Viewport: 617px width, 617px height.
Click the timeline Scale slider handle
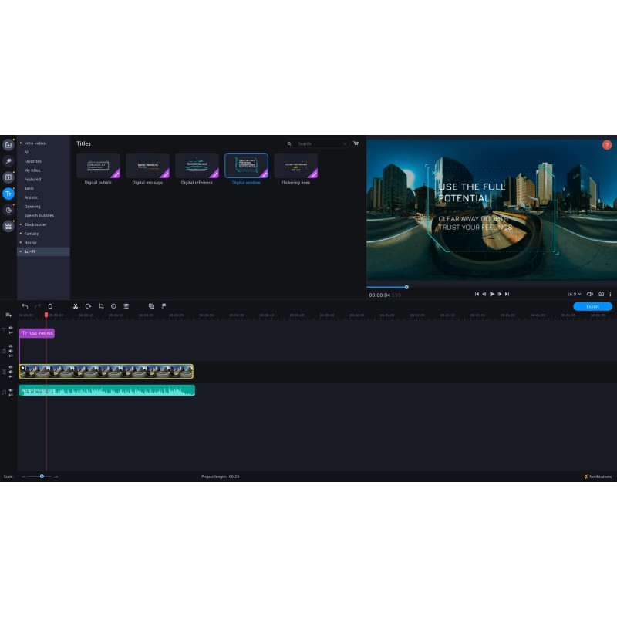[x=42, y=477]
